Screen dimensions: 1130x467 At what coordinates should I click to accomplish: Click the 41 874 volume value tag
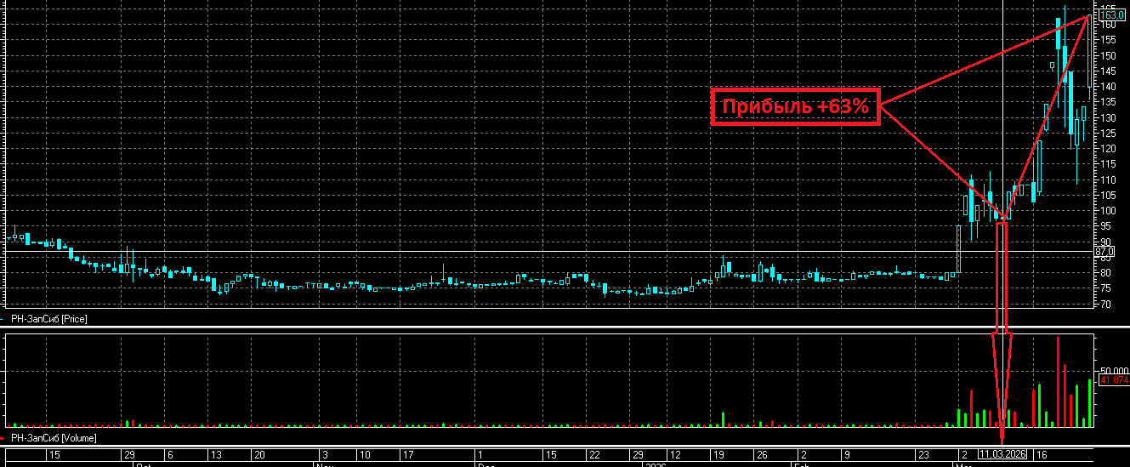1114,381
